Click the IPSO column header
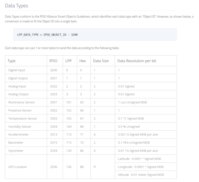199x182 pixels. (x=53, y=61)
